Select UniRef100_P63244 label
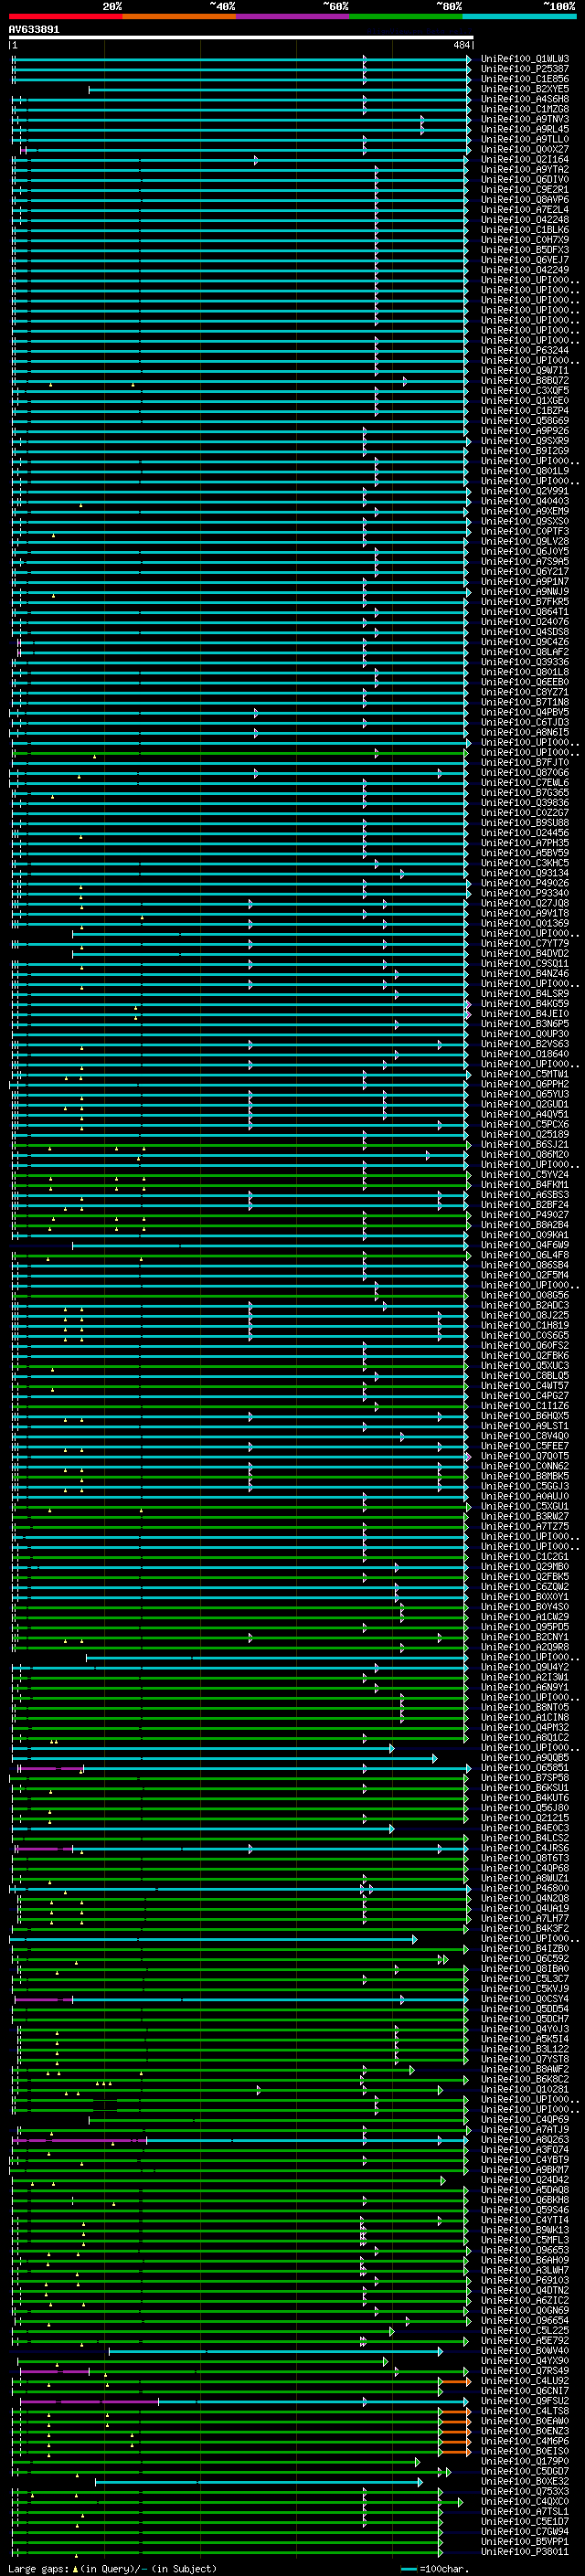585x2576 pixels. tap(525, 351)
